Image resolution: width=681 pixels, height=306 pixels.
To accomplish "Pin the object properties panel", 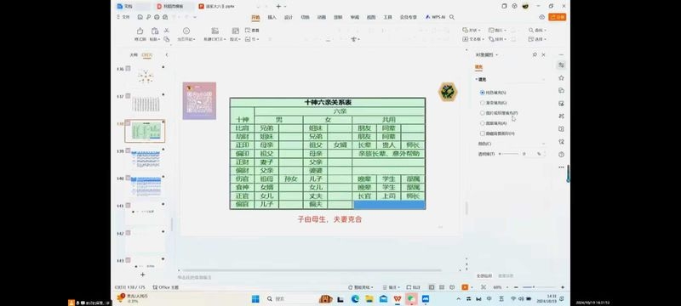I will (x=535, y=54).
